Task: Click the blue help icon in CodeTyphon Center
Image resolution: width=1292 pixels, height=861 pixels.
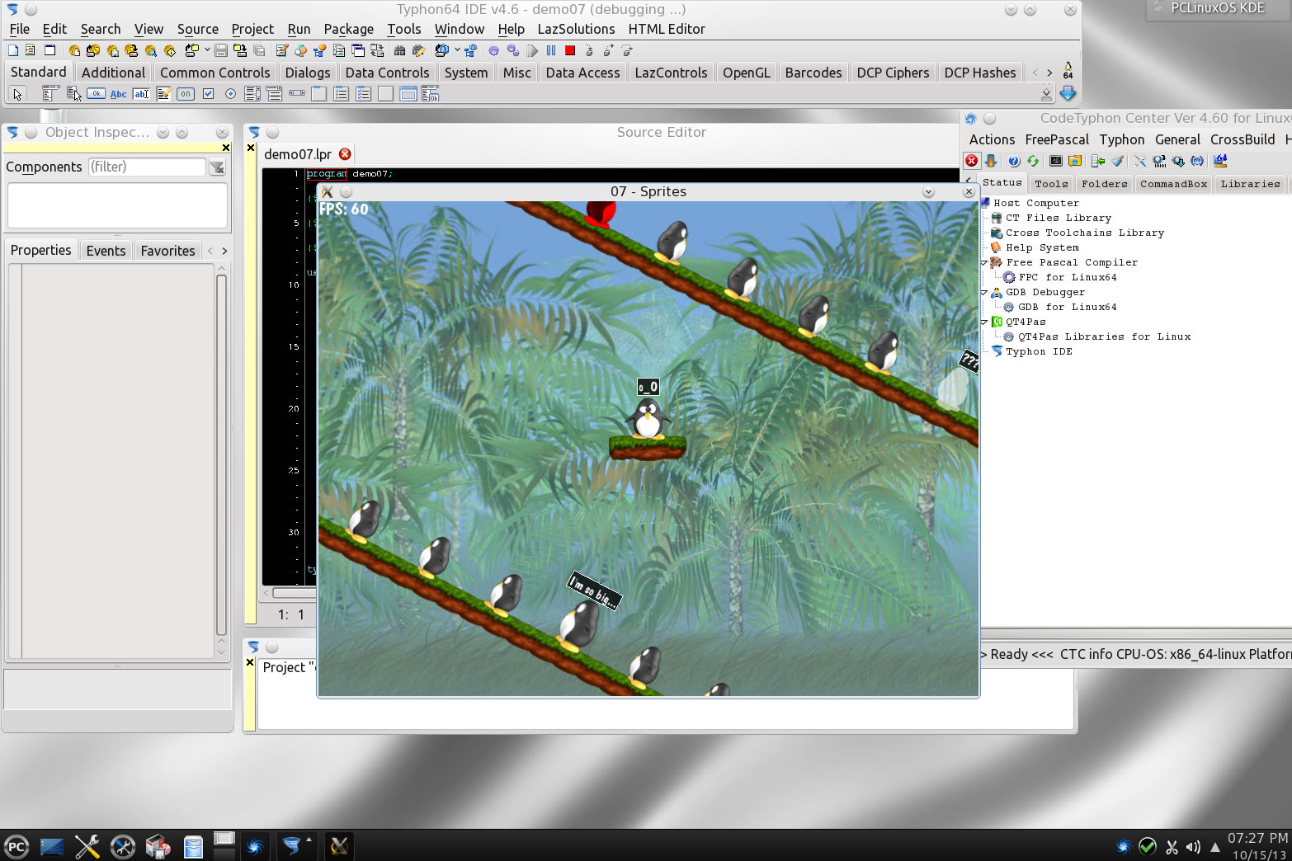Action: click(x=1014, y=161)
